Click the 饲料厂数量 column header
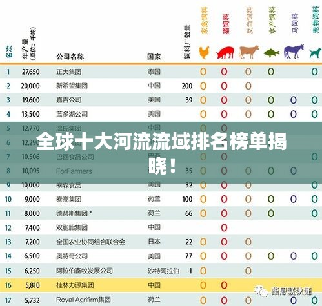The height and width of the screenshot is (306, 322). tap(187, 42)
